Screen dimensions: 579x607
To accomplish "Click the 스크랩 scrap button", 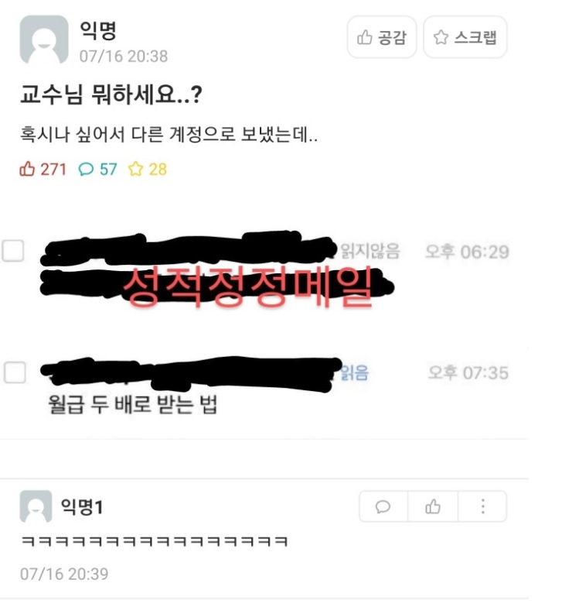I will click(465, 37).
